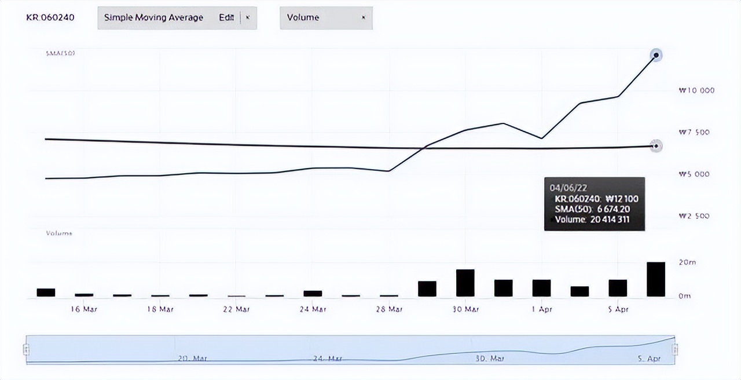
Task: Click the 20. Mar navigator label
Action: 193,359
